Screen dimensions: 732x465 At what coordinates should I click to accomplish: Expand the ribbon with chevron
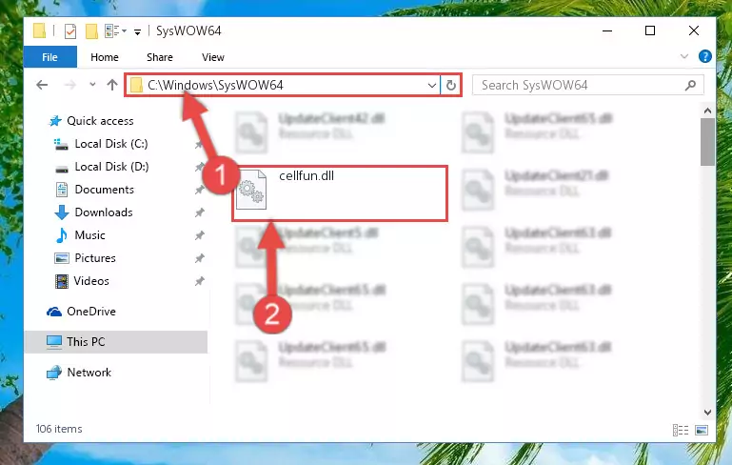point(684,56)
